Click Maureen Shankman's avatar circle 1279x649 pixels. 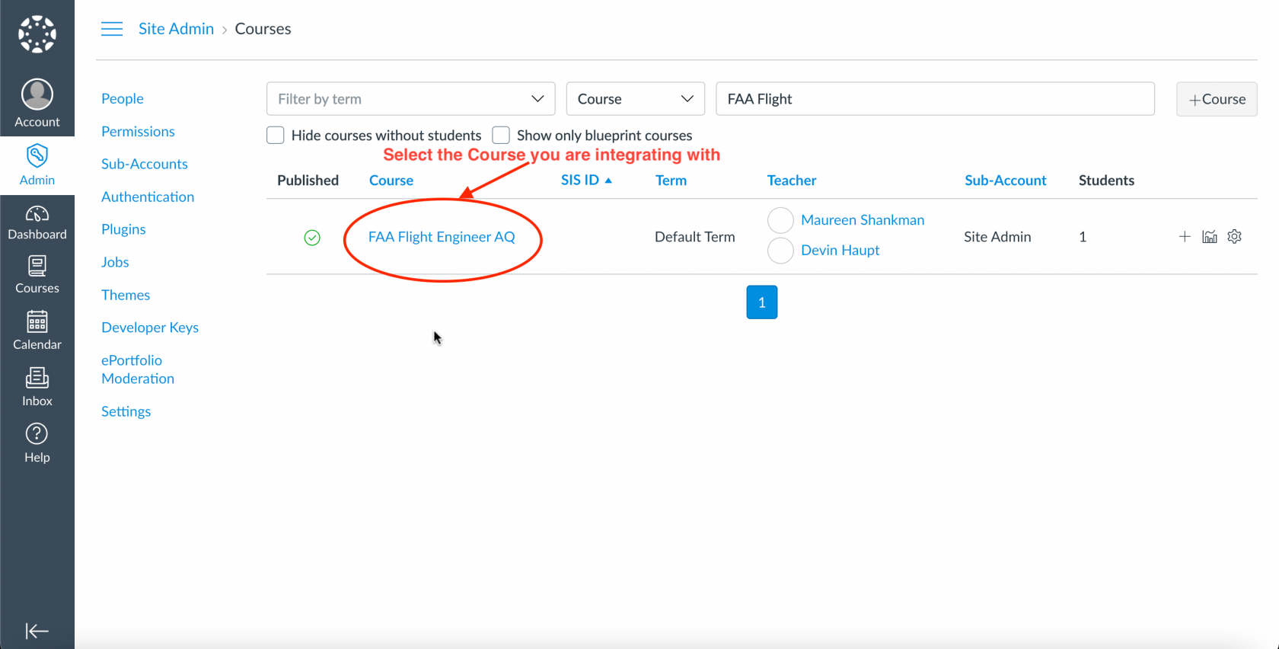click(x=780, y=220)
